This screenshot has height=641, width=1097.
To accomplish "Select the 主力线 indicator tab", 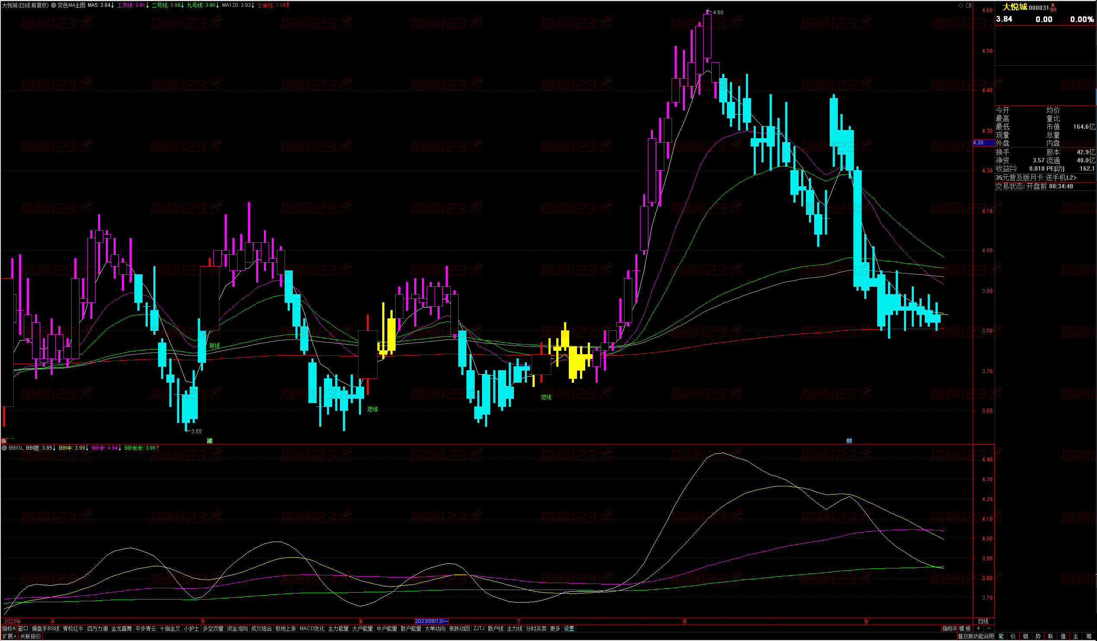I will [x=514, y=628].
